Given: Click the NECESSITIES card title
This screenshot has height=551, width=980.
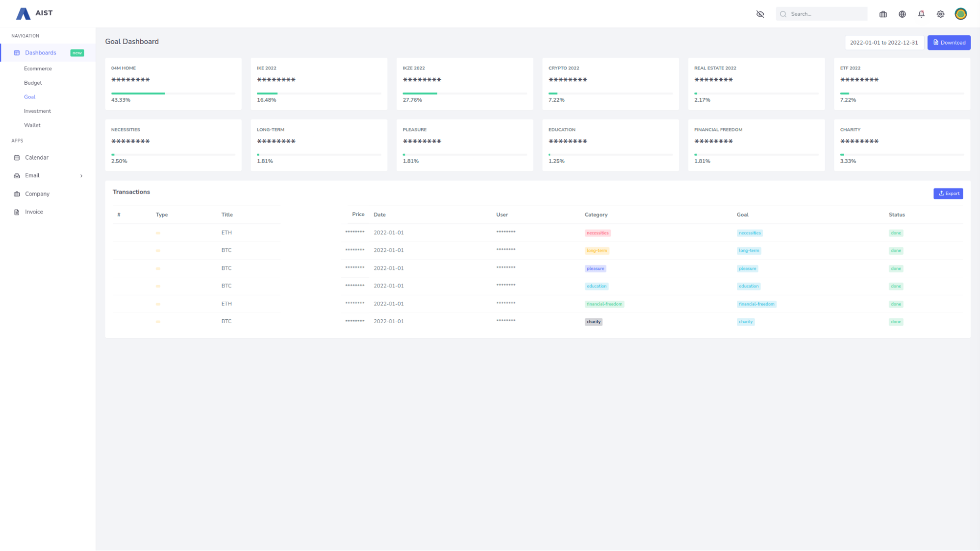Looking at the screenshot, I should tap(126, 130).
